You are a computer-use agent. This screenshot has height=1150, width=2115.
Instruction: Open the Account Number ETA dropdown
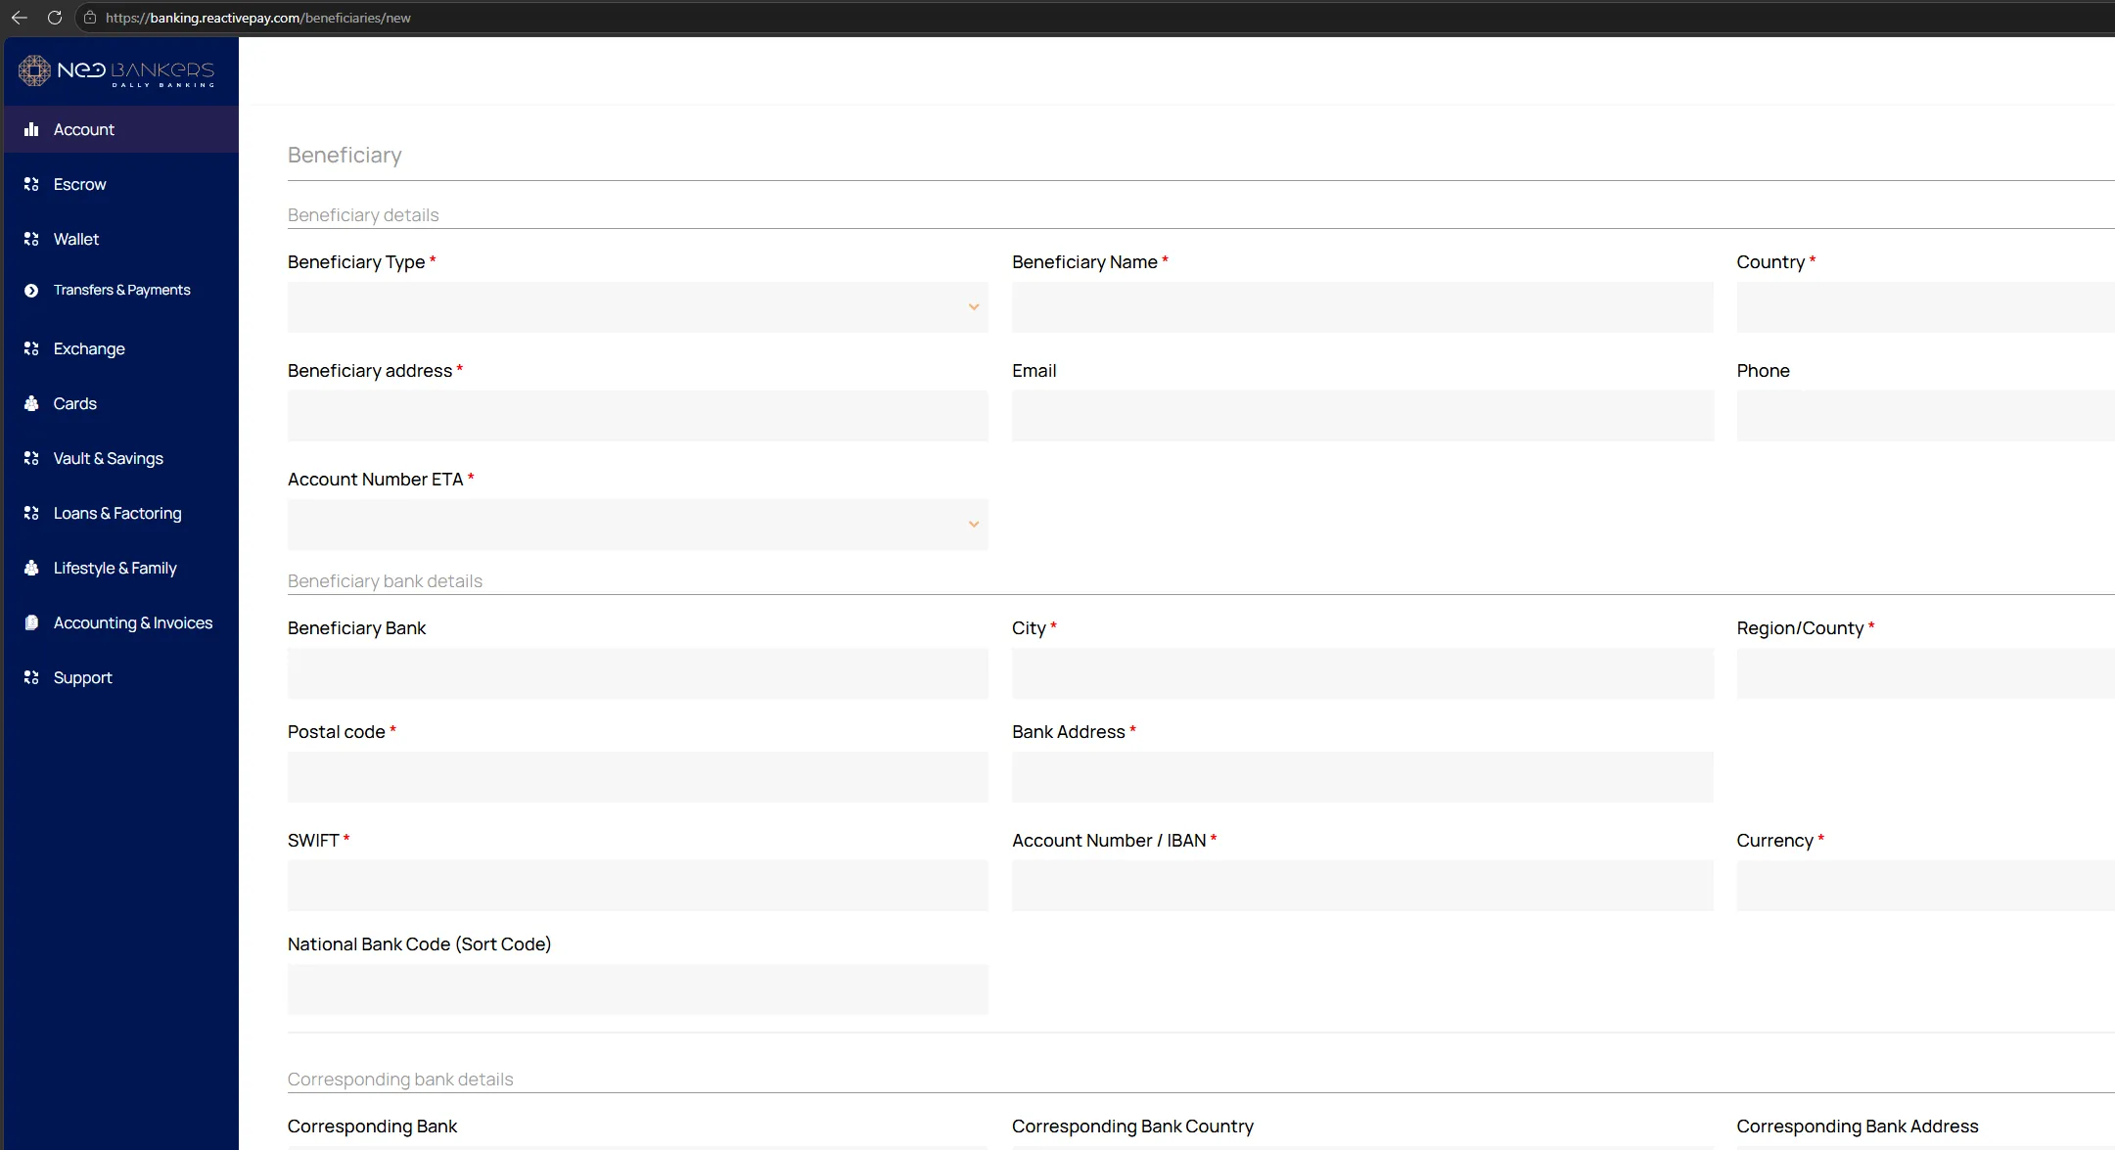coord(637,525)
